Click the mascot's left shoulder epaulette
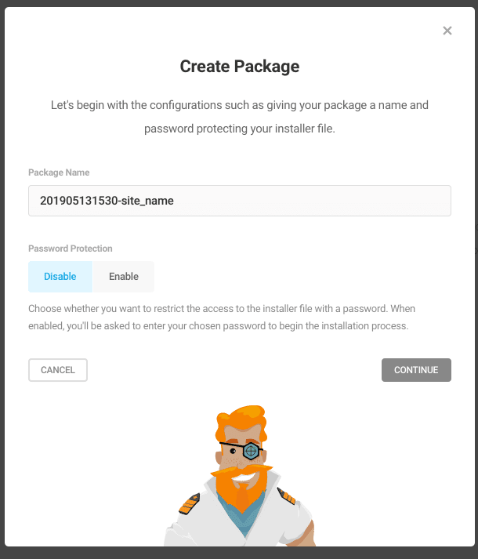This screenshot has width=478, height=559. tap(190, 503)
